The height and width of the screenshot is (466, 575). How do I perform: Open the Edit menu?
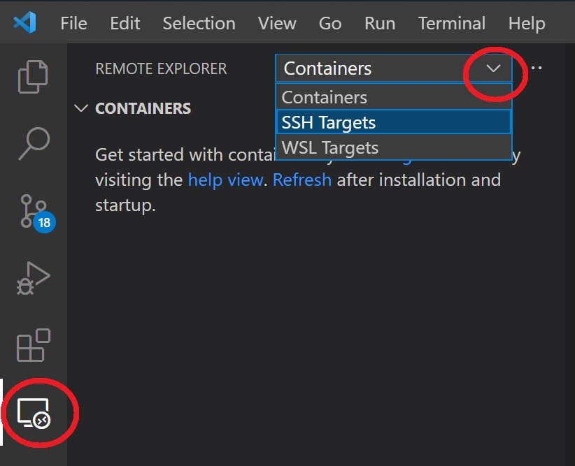tap(125, 23)
